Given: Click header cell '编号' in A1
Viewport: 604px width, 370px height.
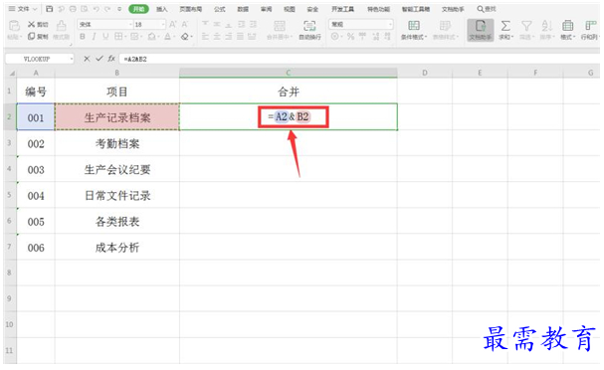Looking at the screenshot, I should coord(36,92).
